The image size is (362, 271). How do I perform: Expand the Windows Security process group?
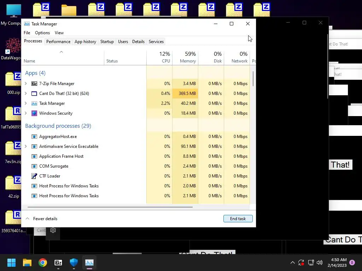26,113
